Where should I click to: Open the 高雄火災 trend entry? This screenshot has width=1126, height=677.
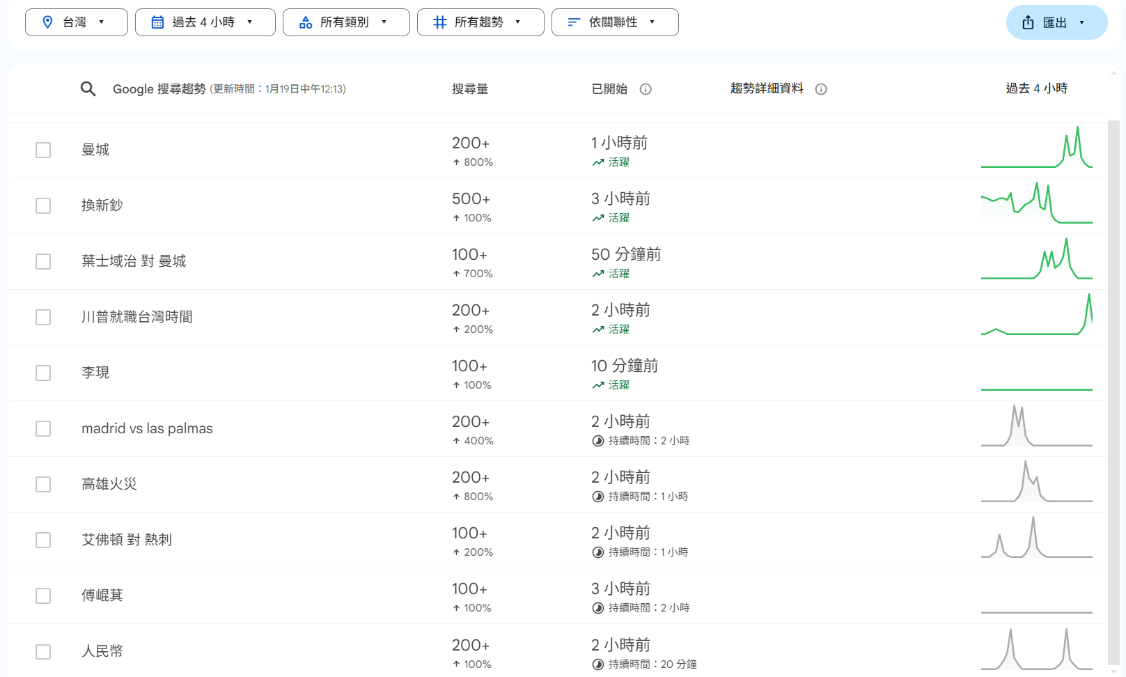point(109,484)
